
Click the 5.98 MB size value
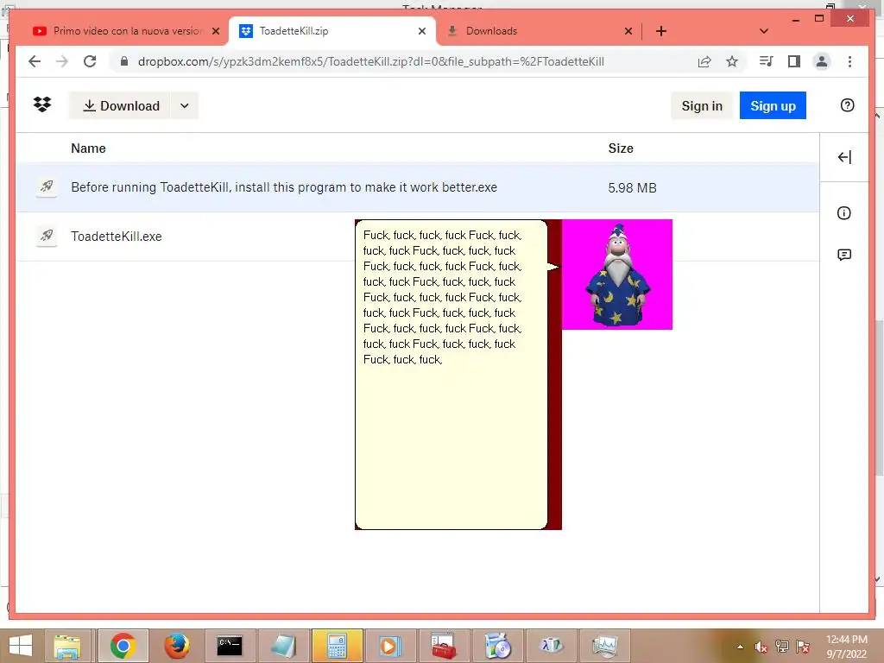632,187
